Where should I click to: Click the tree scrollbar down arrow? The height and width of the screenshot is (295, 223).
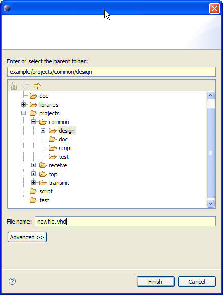click(x=210, y=203)
